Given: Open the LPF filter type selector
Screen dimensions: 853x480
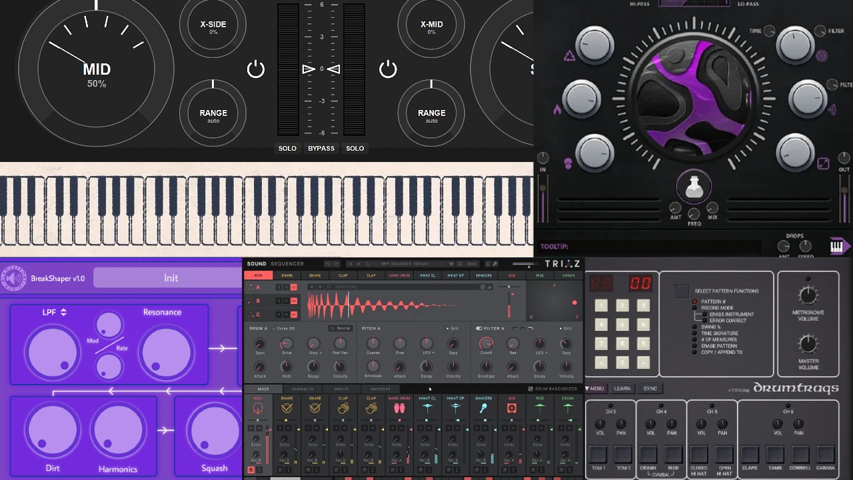Looking at the screenshot, I should pyautogui.click(x=55, y=311).
